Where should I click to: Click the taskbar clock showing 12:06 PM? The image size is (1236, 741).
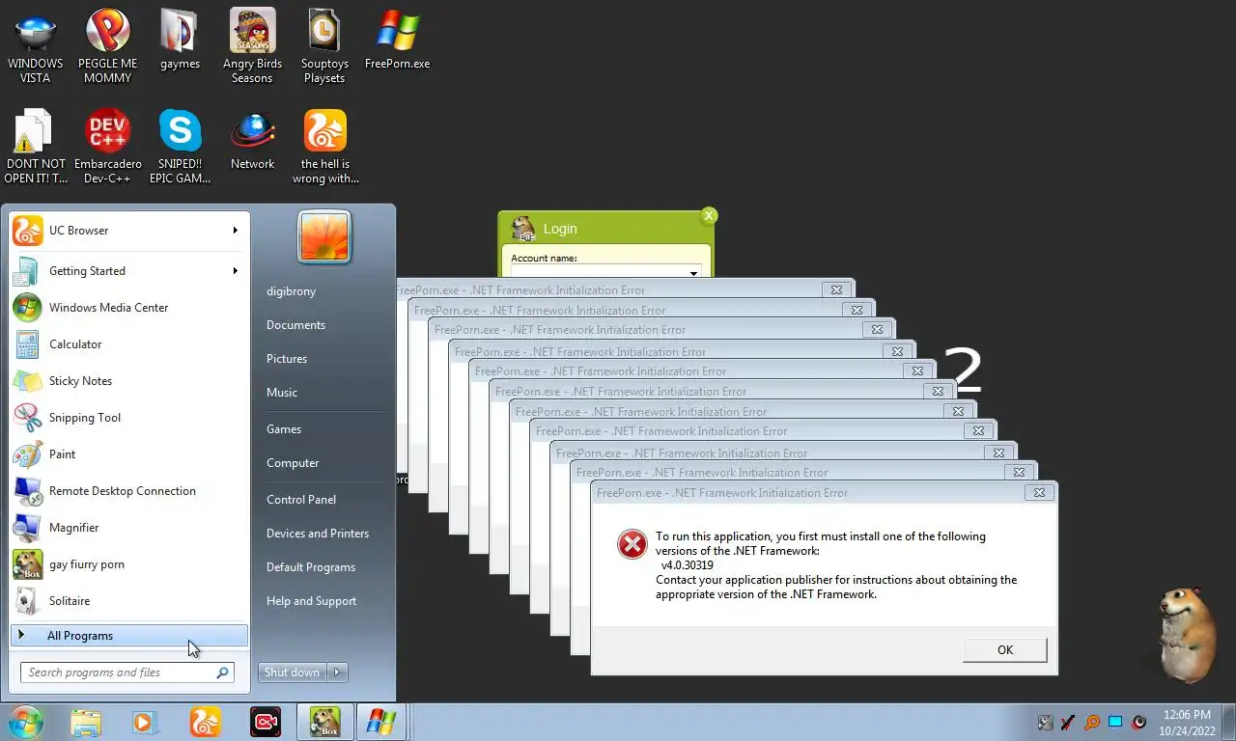click(x=1185, y=723)
